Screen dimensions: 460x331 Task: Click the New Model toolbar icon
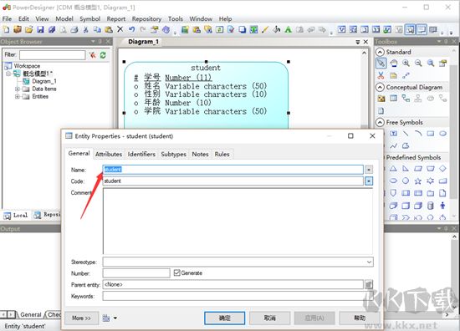pyautogui.click(x=6, y=29)
